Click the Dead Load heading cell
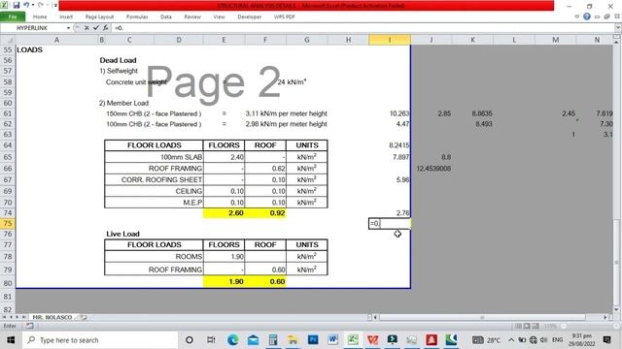The width and height of the screenshot is (622, 349). click(x=118, y=60)
